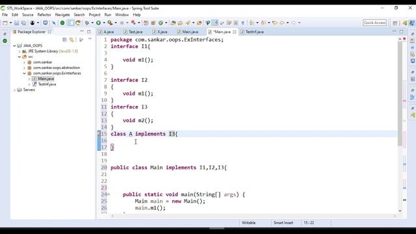Expand the com.sankar package
This screenshot has height=234, width=416.
(25, 62)
